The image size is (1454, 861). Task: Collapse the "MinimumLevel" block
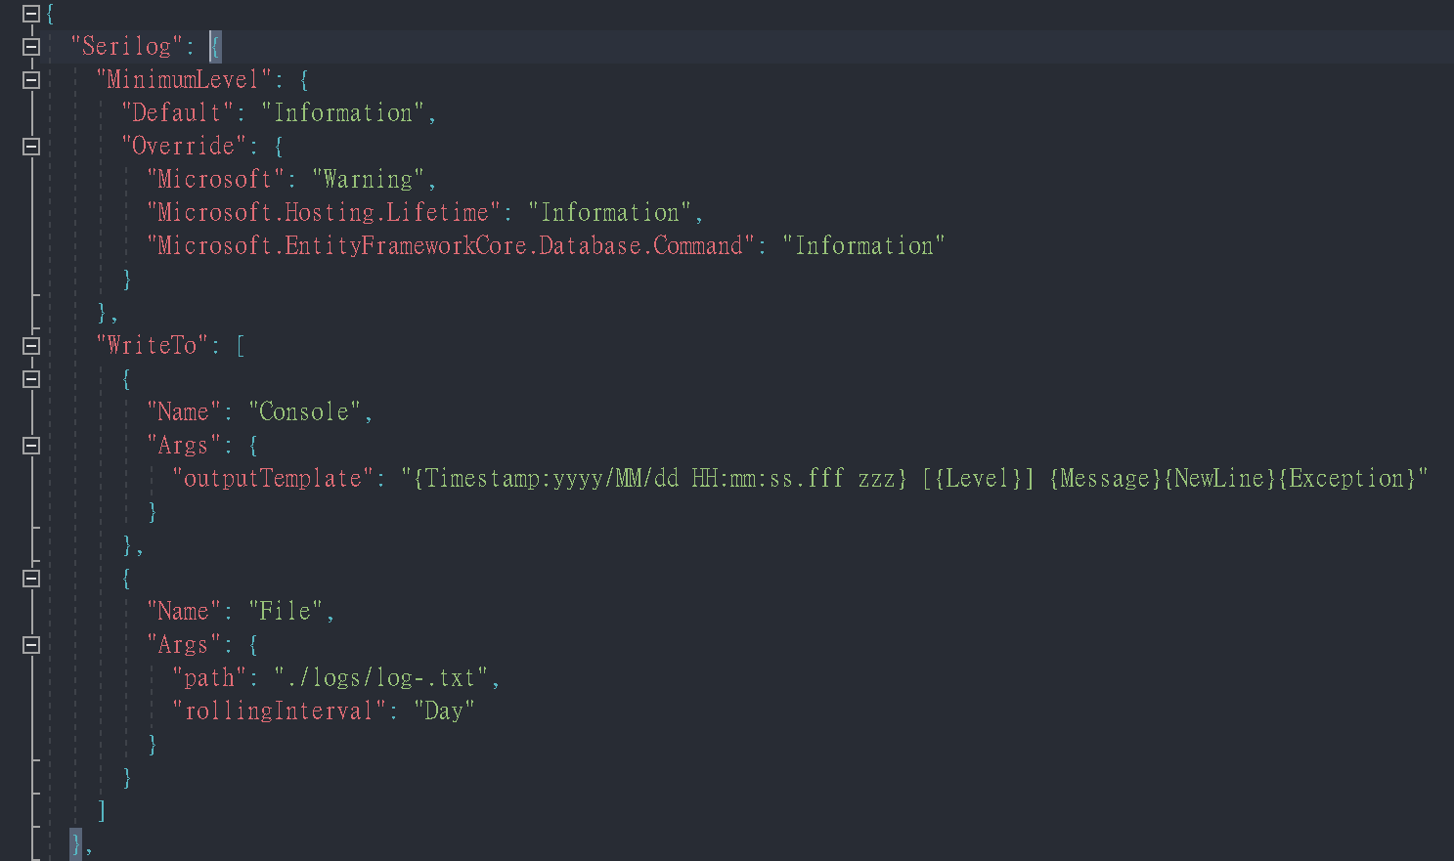[31, 80]
